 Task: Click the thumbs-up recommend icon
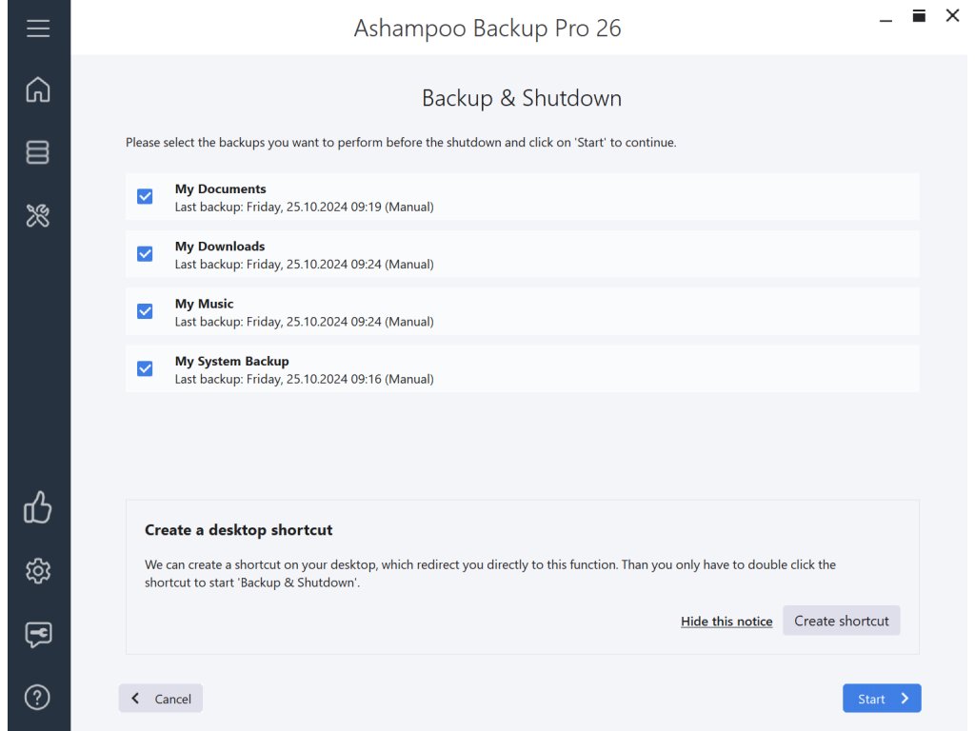[38, 508]
